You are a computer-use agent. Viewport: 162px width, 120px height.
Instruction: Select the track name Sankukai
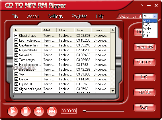pyautogui.click(x=26, y=55)
